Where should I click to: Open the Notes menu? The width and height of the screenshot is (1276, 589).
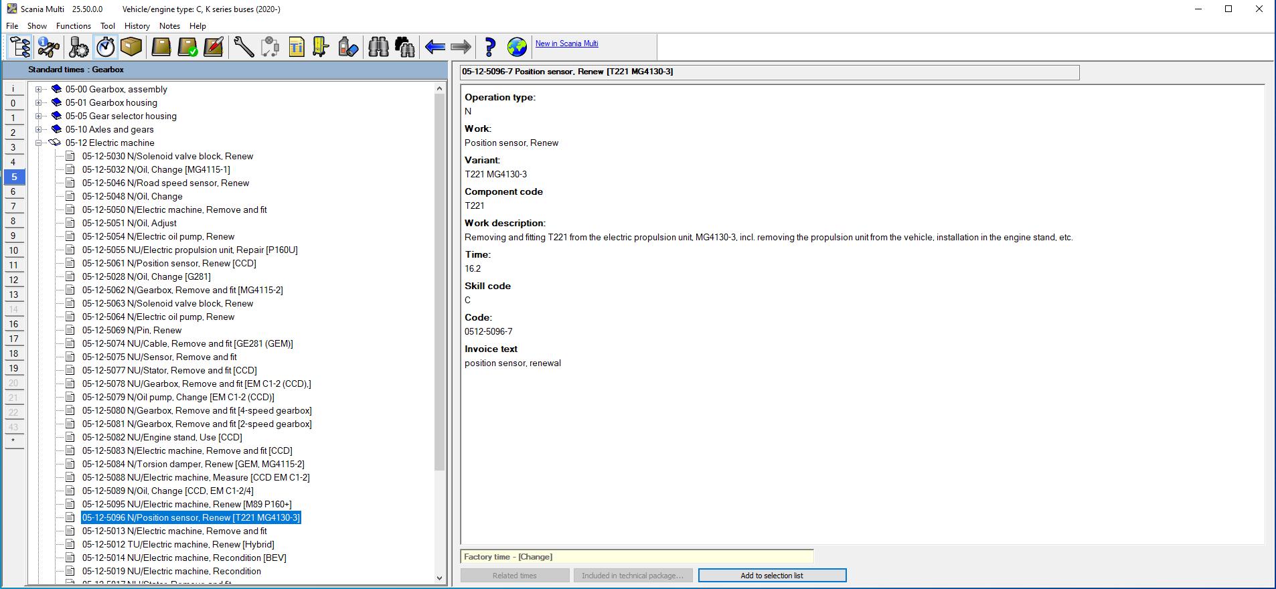click(x=169, y=26)
